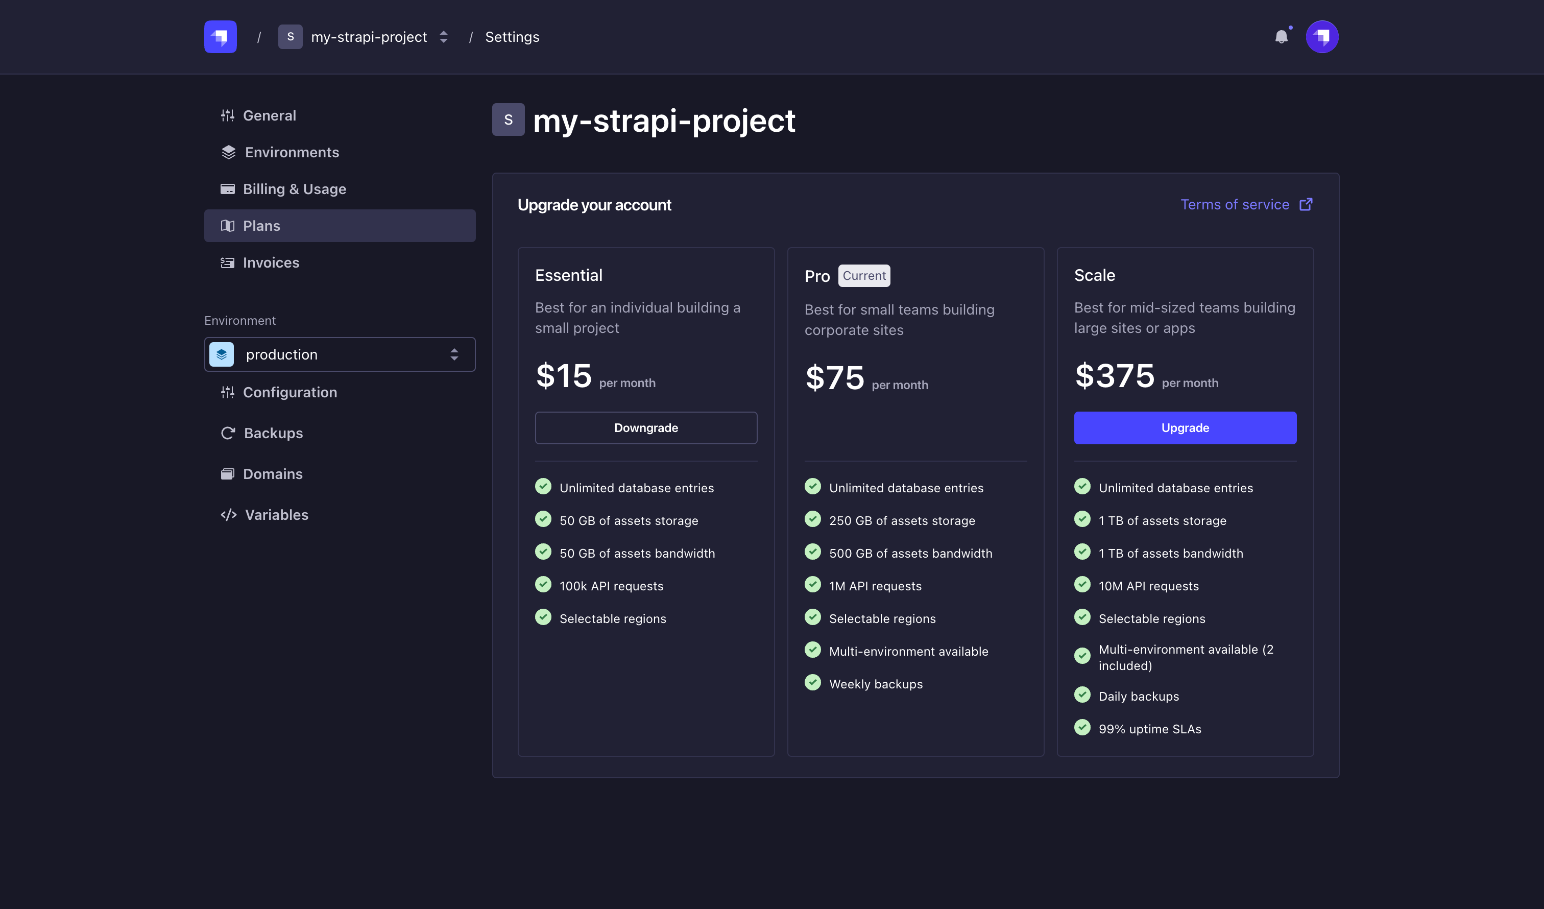
Task: Expand the environment list chevron control
Action: [454, 354]
